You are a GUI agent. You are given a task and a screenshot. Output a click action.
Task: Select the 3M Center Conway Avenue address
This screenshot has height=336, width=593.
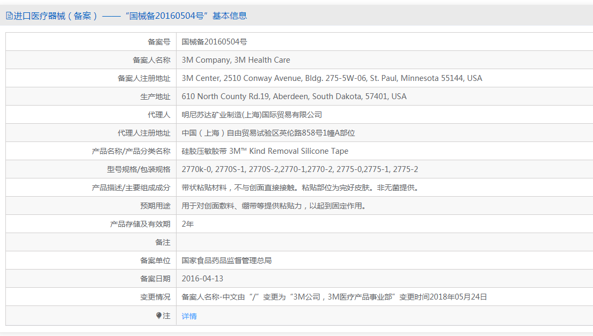[x=332, y=78]
